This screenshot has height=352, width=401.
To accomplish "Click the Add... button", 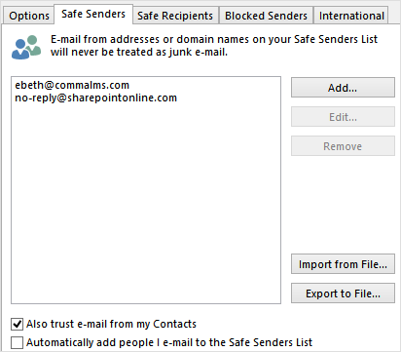I will (x=343, y=88).
